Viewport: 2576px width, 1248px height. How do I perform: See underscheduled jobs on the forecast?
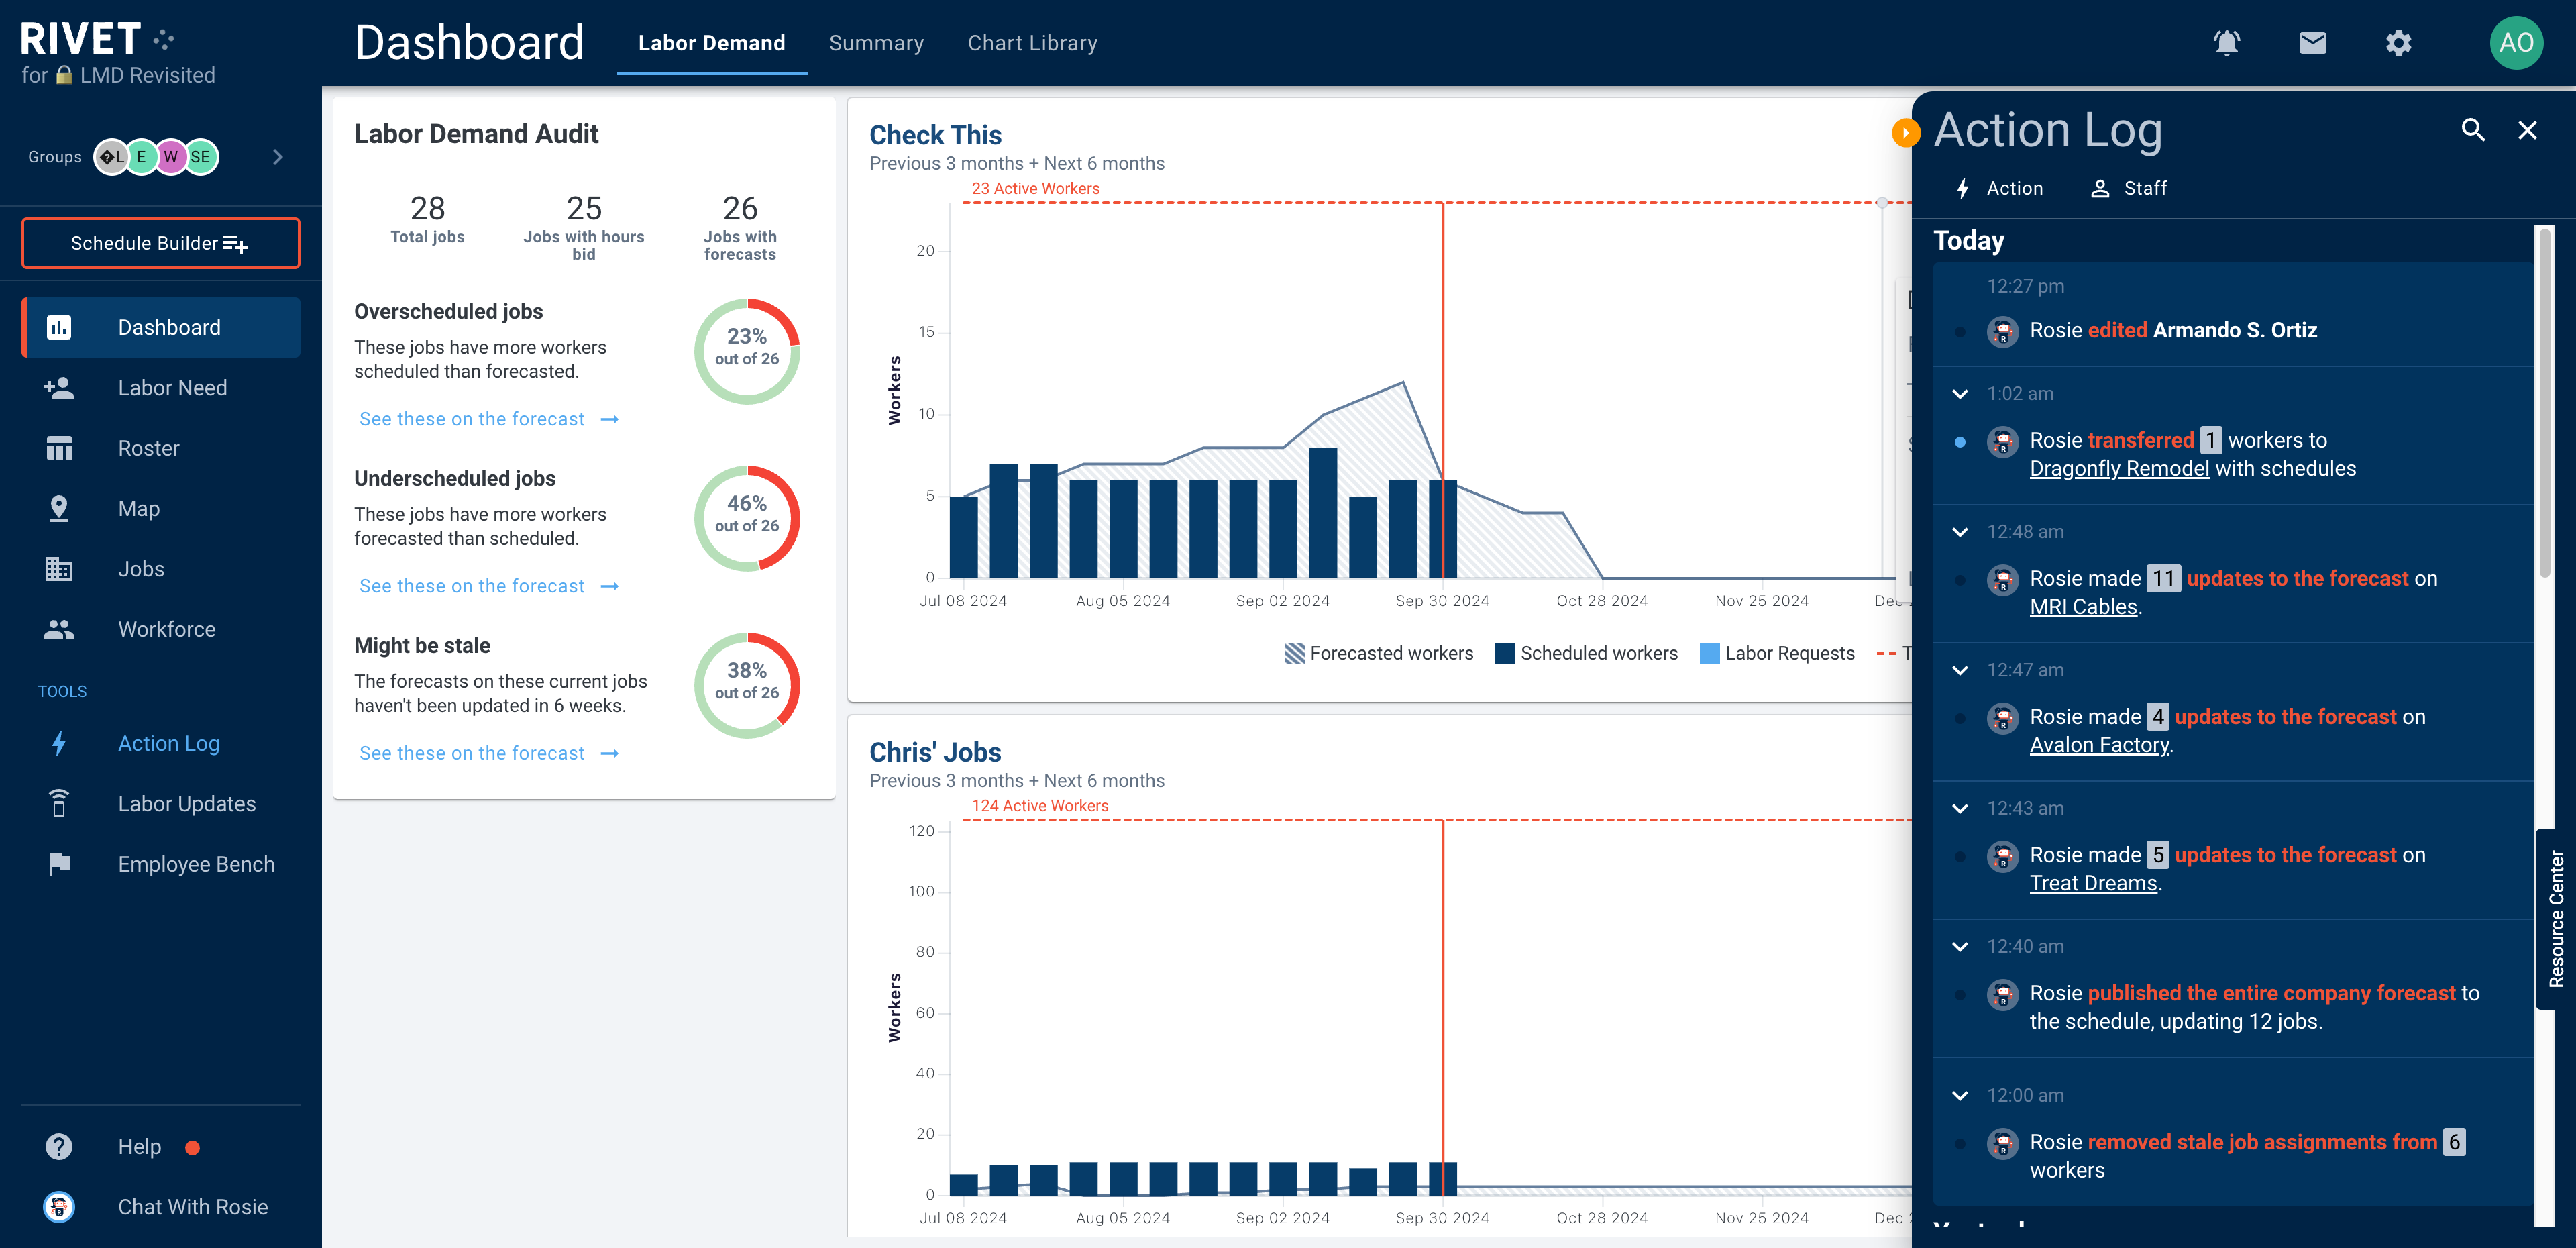pos(489,586)
